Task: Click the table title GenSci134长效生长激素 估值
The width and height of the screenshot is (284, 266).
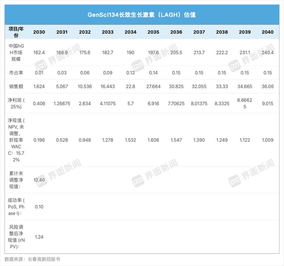Action: [142, 15]
